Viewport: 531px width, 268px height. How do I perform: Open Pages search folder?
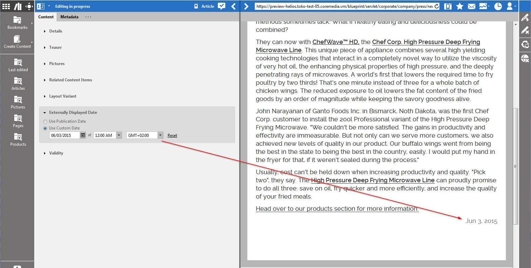[x=18, y=121]
